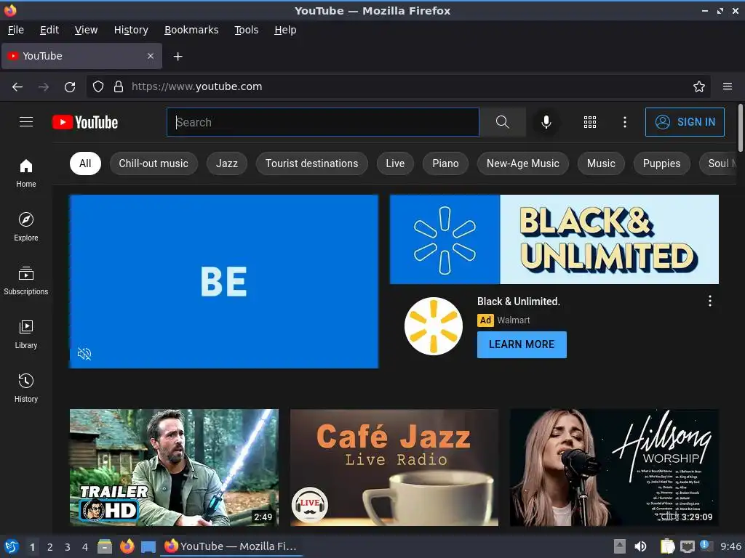Filter by New-Age Music chip
Viewport: 745px width, 558px height.
tap(522, 163)
